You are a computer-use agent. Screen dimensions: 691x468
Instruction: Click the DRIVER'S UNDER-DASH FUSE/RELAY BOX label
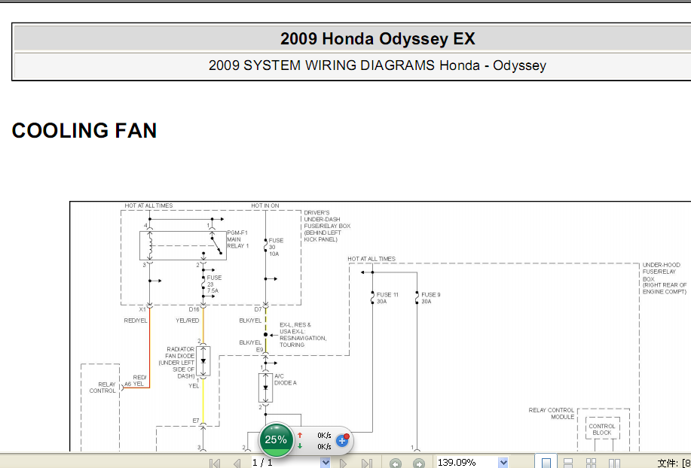tap(327, 226)
